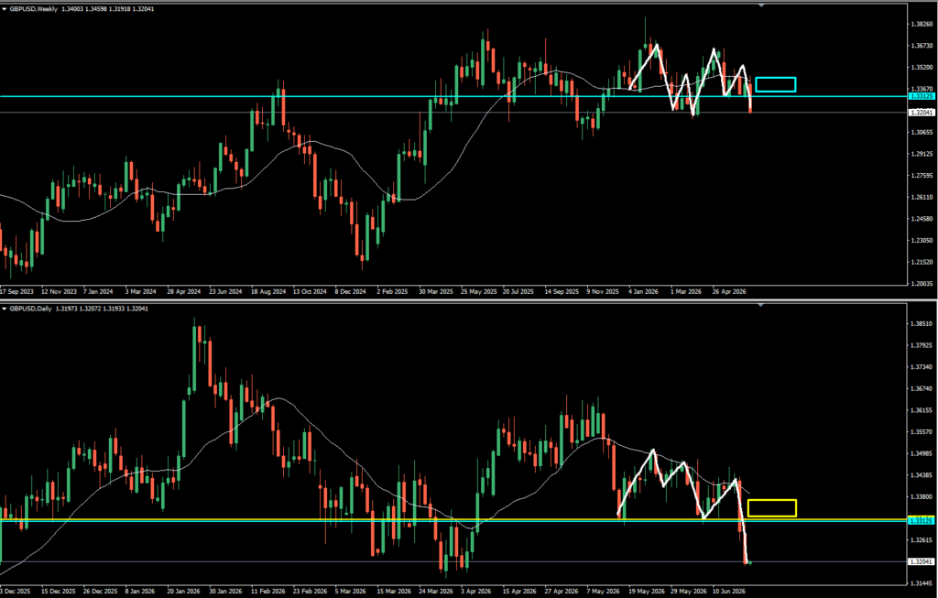Click the 27 Apr 2026 date label
This screenshot has width=938, height=598.
tap(562, 592)
